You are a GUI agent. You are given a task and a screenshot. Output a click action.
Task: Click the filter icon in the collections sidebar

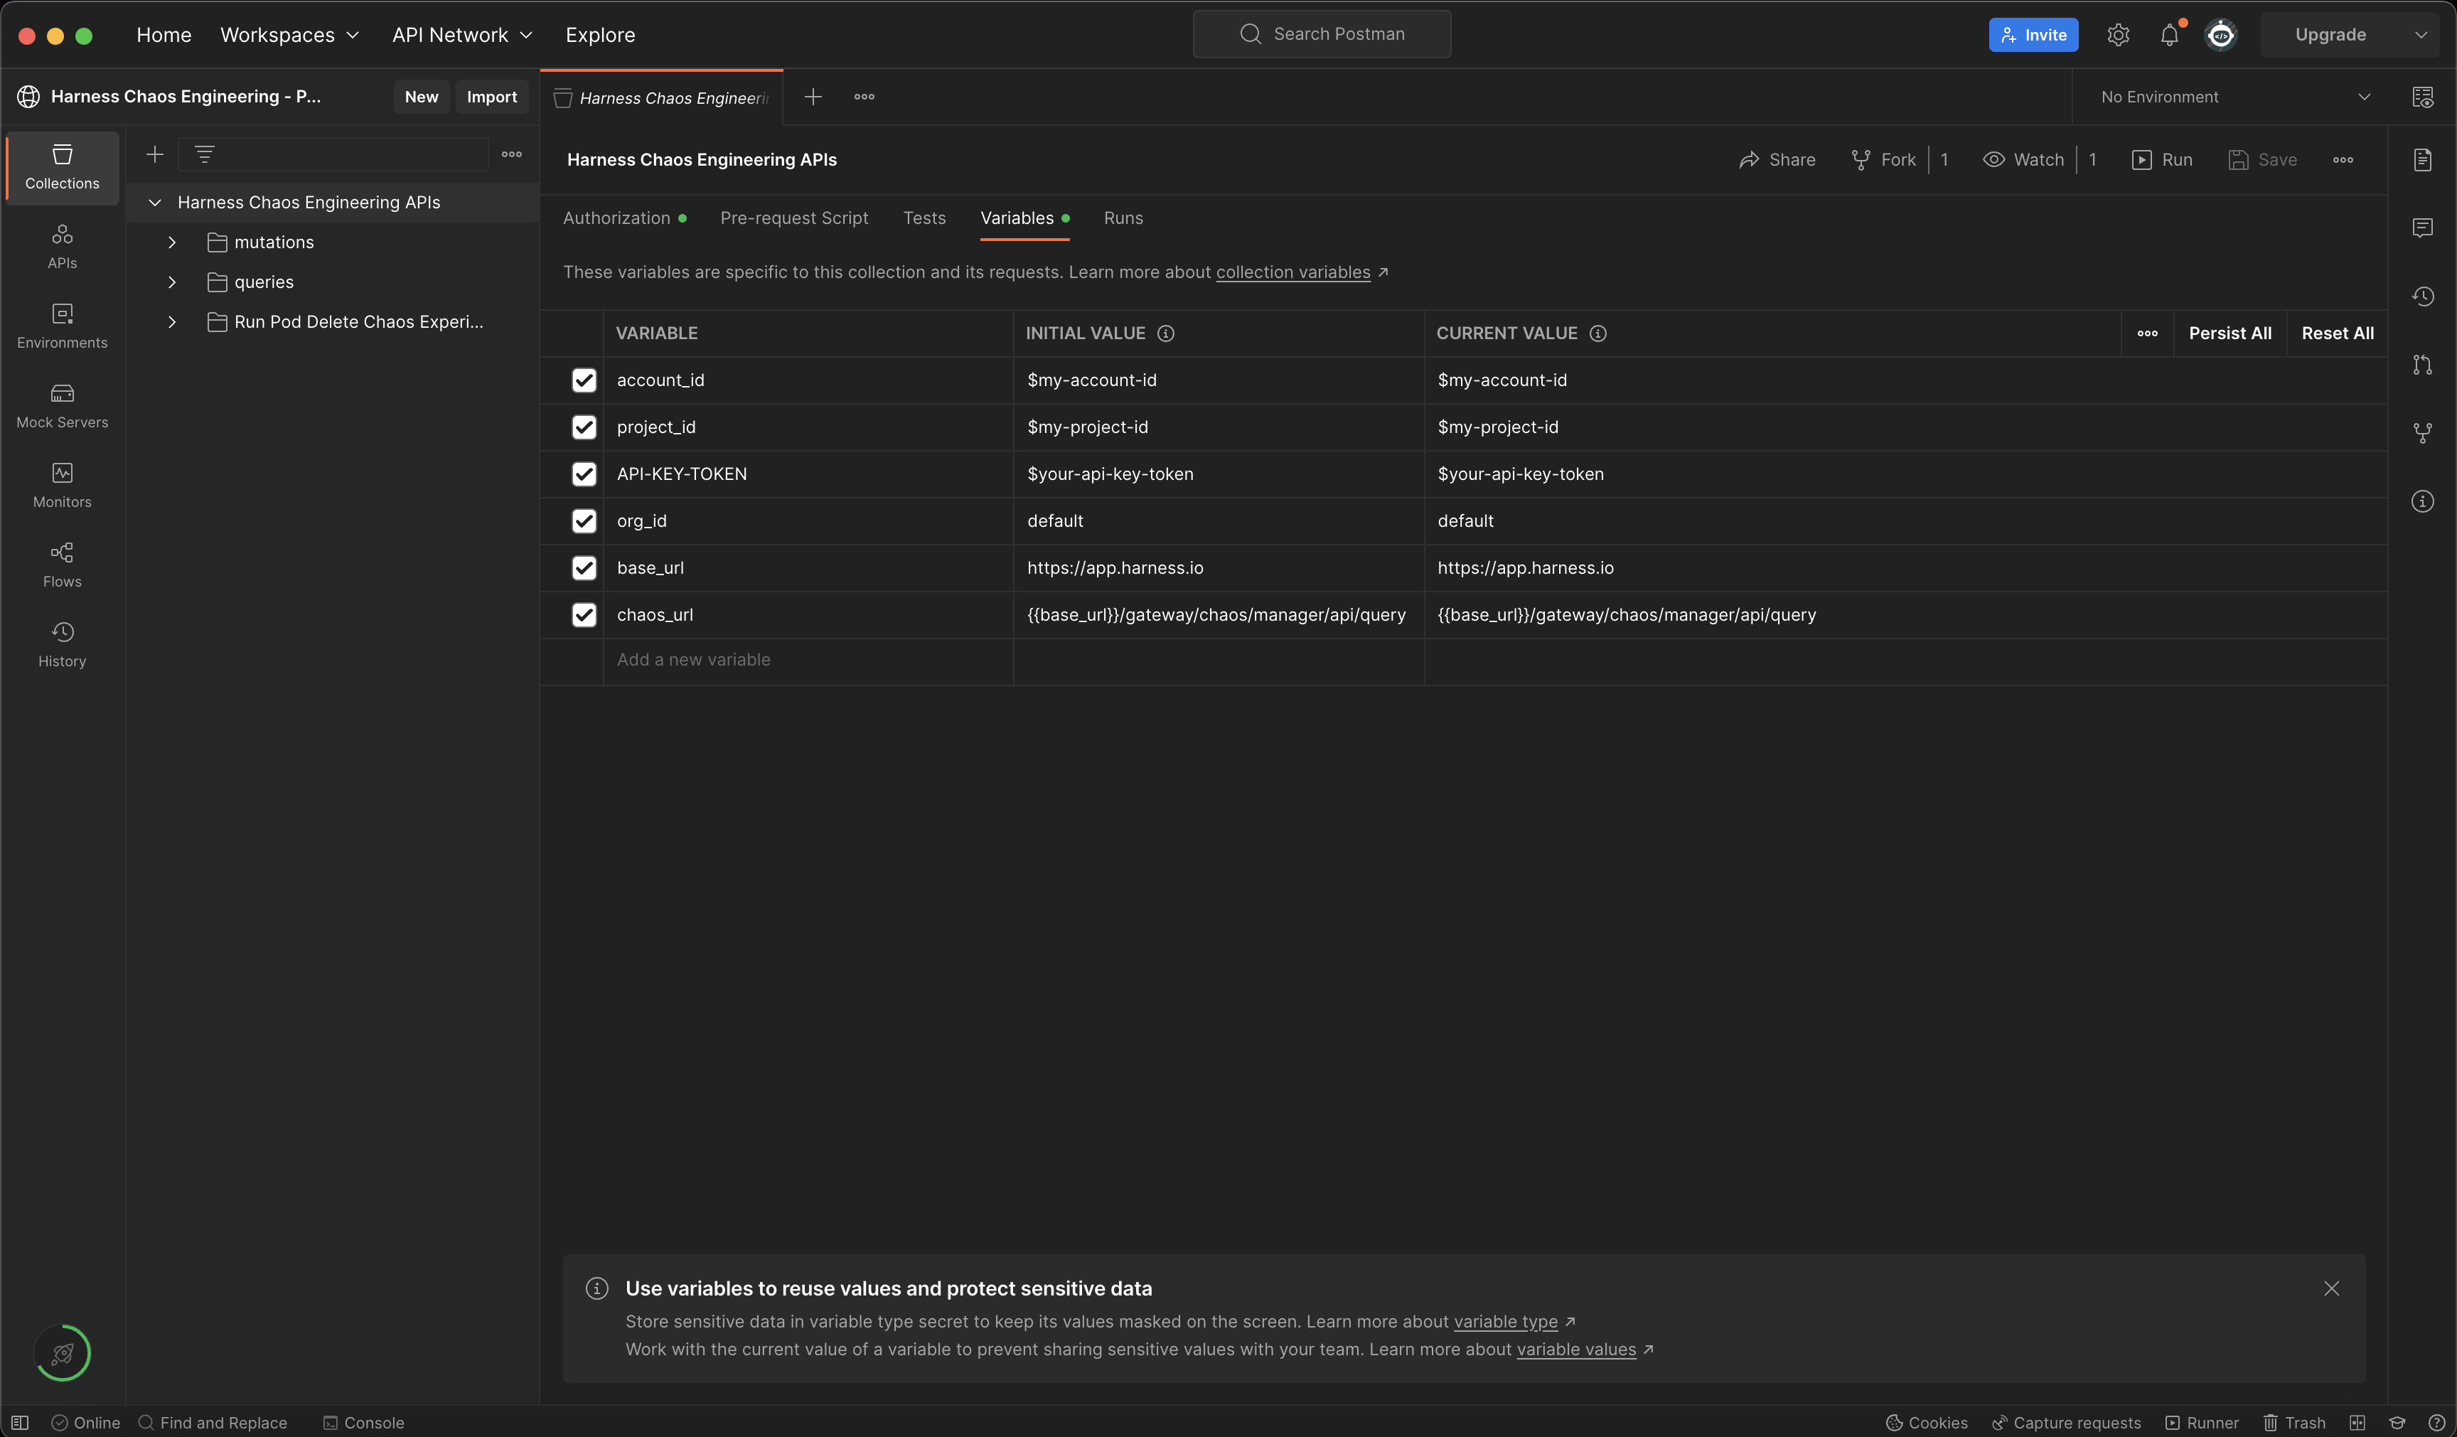(x=204, y=154)
